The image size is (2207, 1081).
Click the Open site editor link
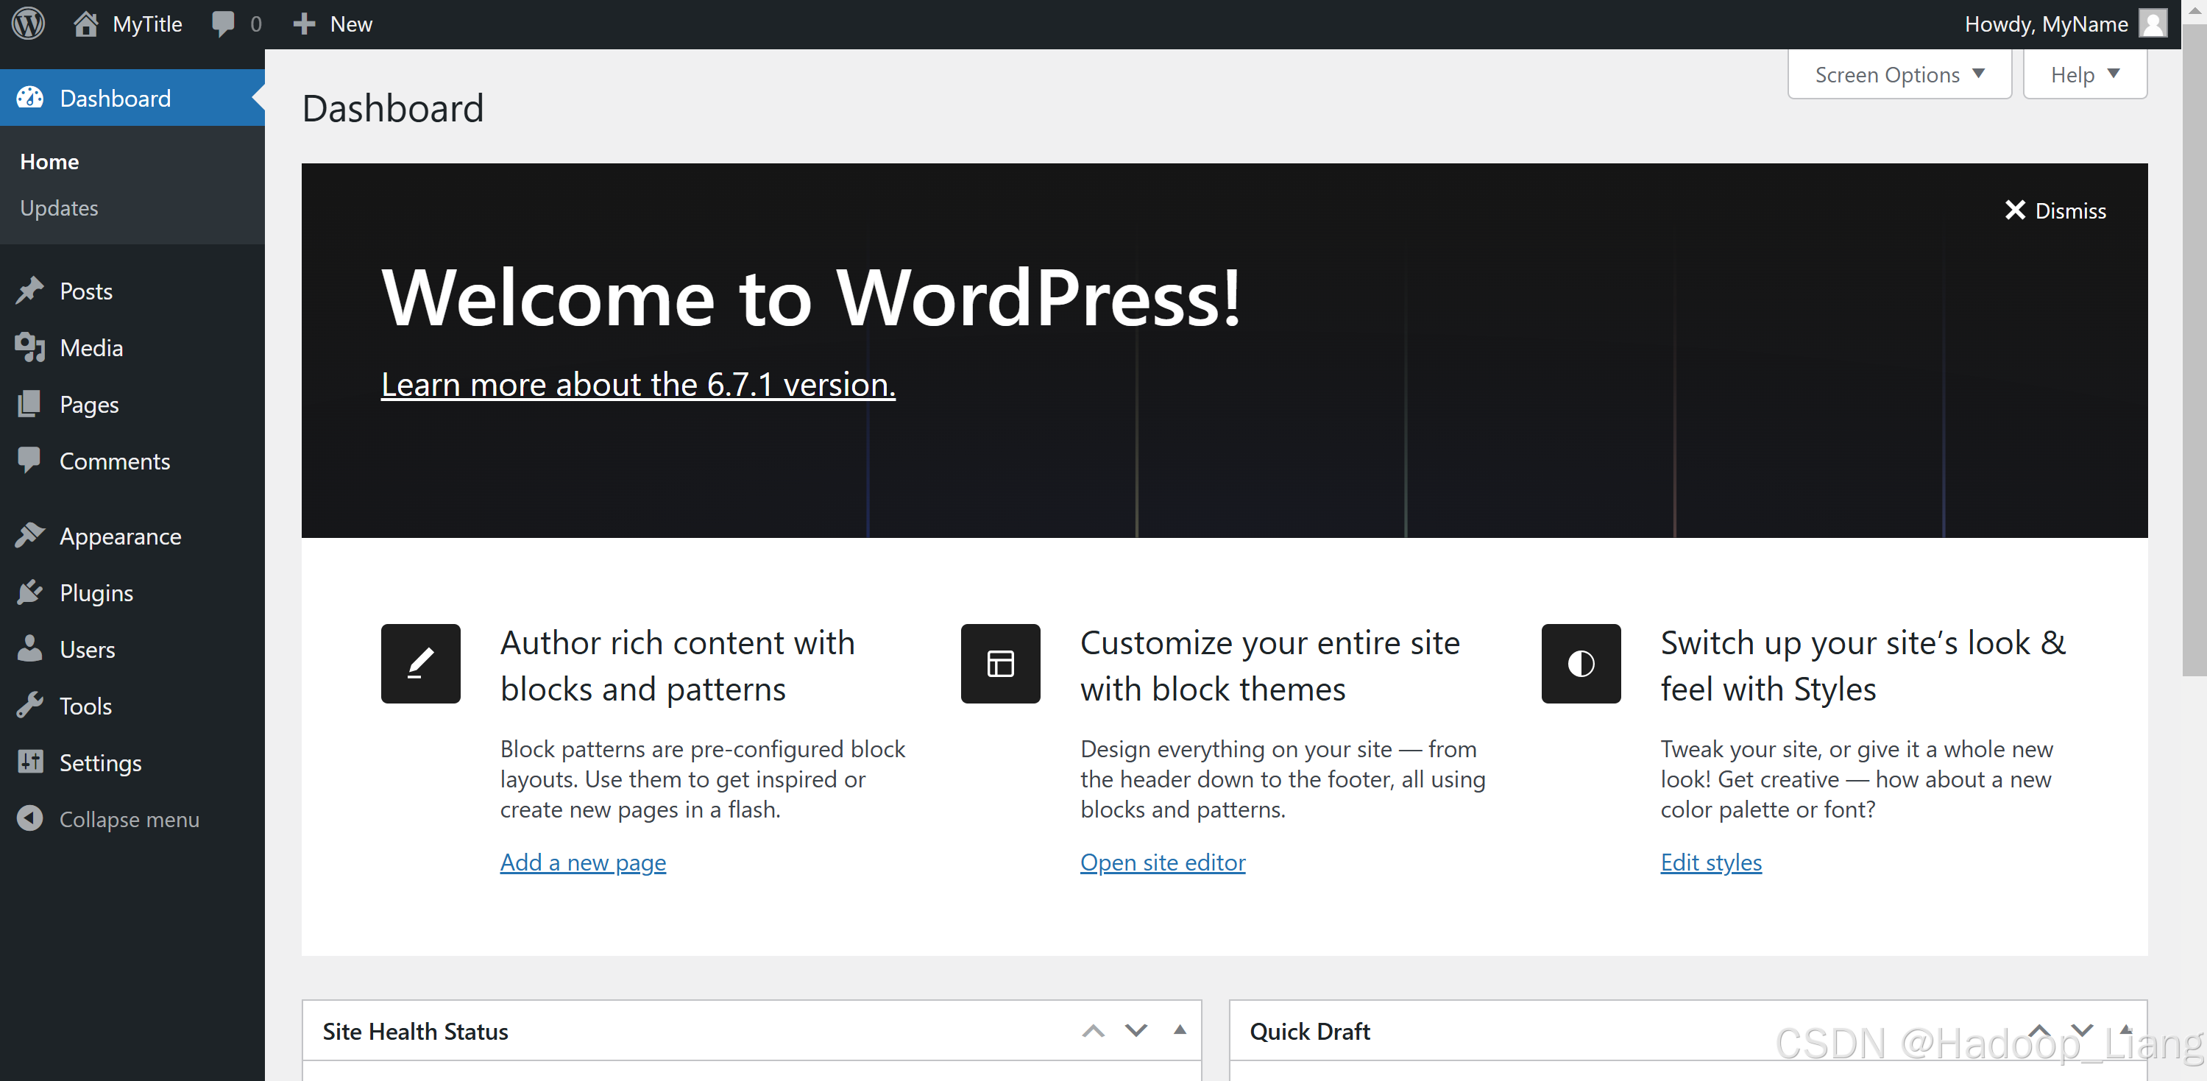(1161, 862)
